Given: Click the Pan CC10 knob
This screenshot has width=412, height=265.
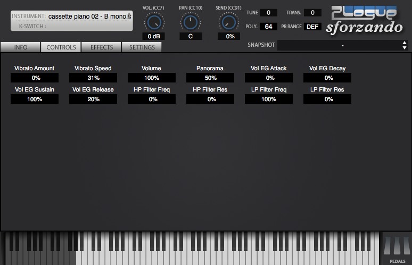Looking at the screenshot, I should [x=190, y=22].
